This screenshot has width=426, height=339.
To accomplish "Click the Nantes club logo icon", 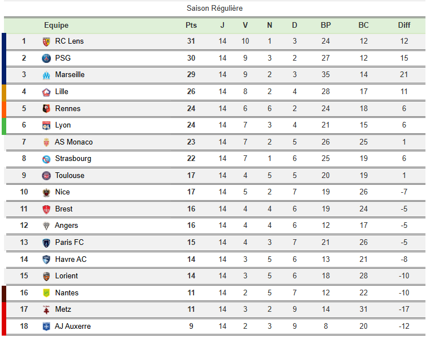I will click(46, 293).
